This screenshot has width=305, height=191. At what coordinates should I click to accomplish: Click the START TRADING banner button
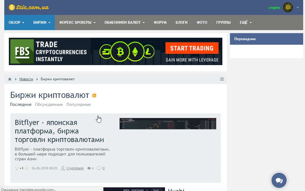pyautogui.click(x=192, y=48)
